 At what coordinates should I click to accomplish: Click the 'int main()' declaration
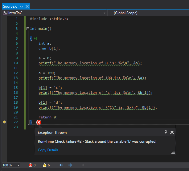coord(41,29)
